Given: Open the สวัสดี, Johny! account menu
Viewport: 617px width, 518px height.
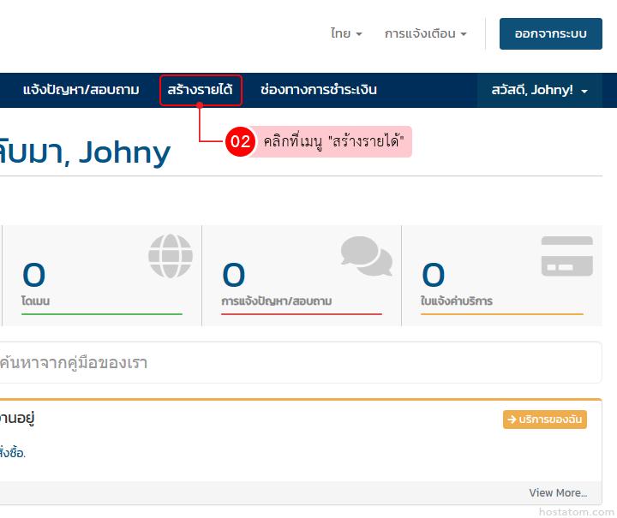Looking at the screenshot, I should tap(539, 90).
